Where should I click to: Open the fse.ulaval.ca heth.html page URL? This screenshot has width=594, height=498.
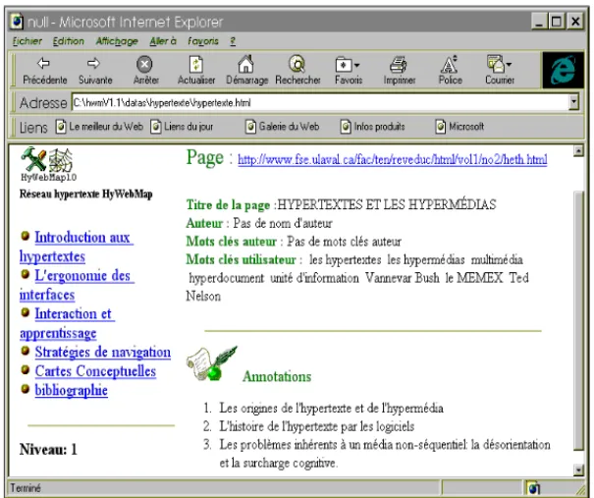[392, 159]
